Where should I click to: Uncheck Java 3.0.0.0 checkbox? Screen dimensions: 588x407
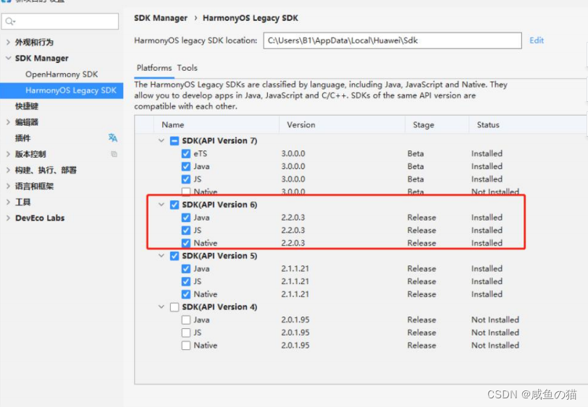tap(186, 166)
